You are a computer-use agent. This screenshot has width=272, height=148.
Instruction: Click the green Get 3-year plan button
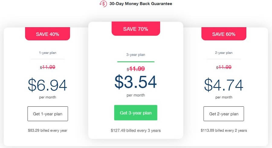point(136,113)
